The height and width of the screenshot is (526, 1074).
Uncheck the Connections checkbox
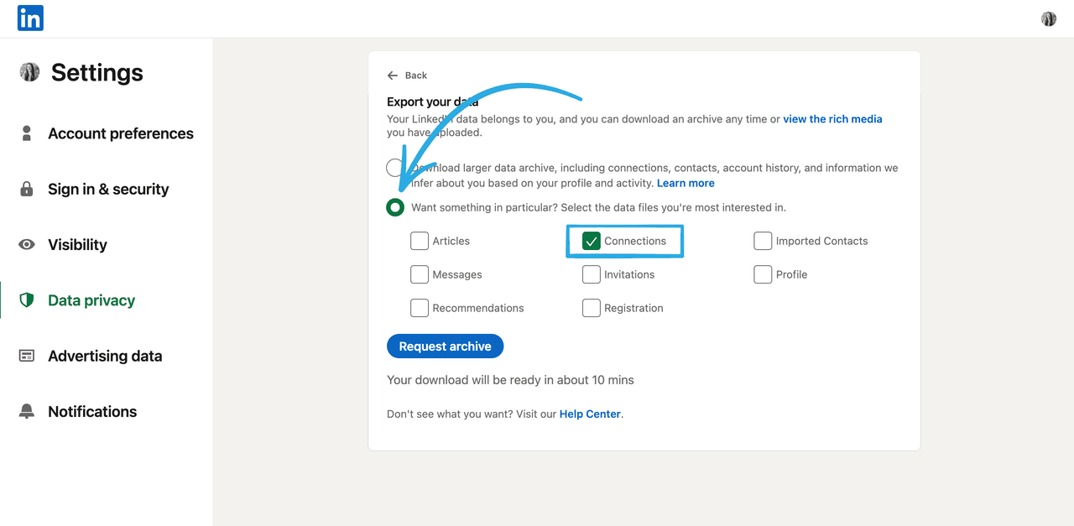(x=592, y=241)
